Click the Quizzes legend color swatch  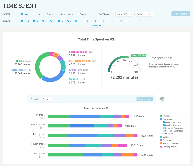click(x=161, y=137)
